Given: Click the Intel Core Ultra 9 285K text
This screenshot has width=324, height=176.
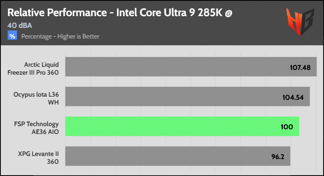Looking at the screenshot, I should [x=169, y=13].
